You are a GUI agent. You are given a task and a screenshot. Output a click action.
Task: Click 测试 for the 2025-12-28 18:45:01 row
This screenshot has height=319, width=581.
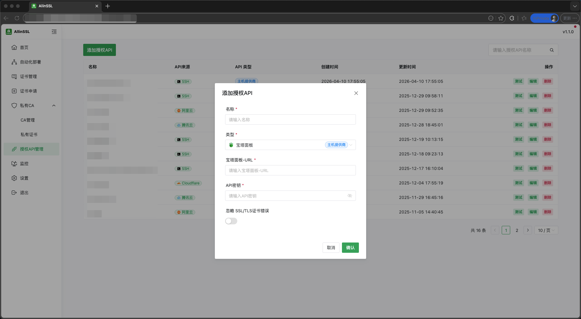coord(519,125)
